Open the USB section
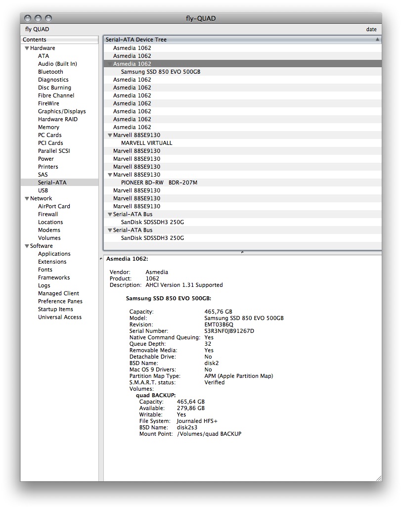Image resolution: width=402 pixels, height=509 pixels. click(x=43, y=190)
